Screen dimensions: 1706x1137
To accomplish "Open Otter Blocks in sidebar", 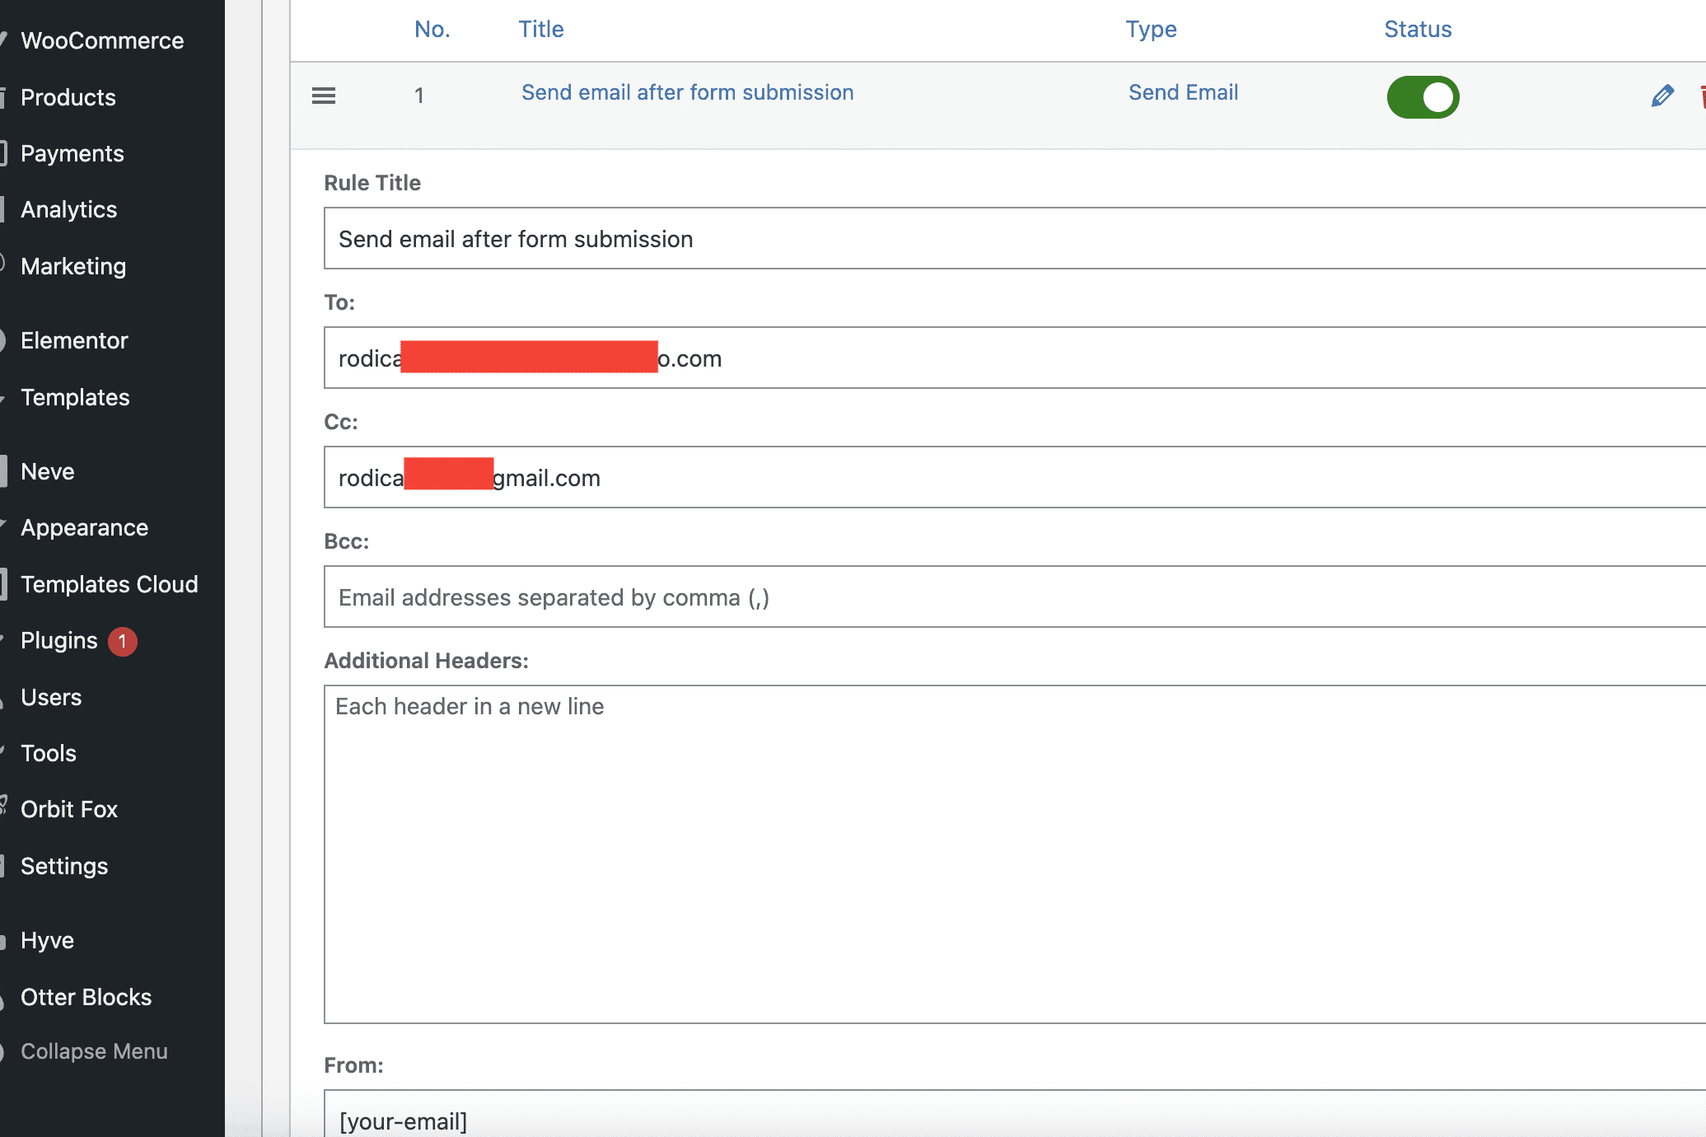I will pyautogui.click(x=86, y=997).
